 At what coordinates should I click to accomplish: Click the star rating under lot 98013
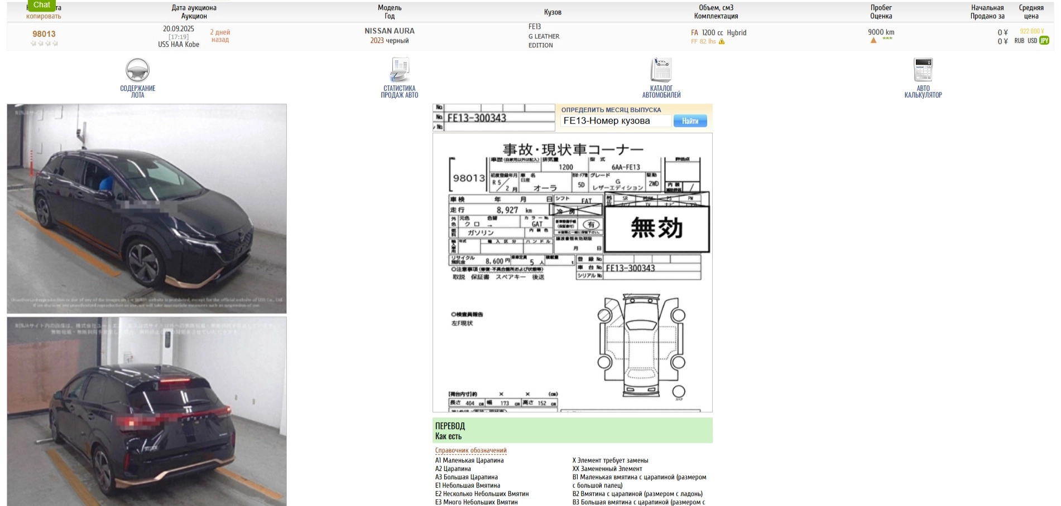(44, 43)
